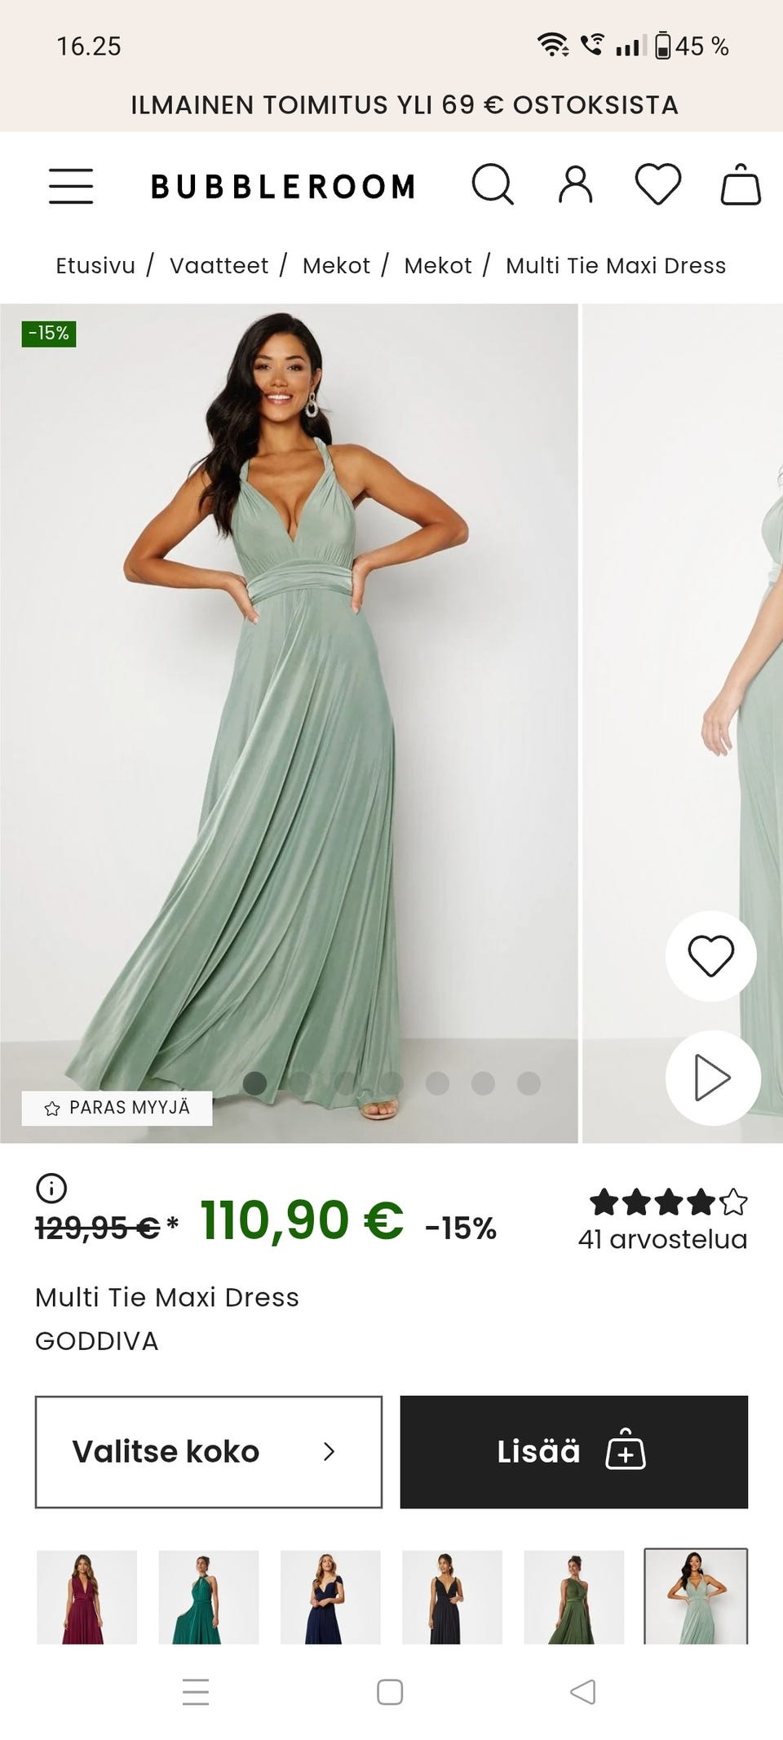The height and width of the screenshot is (1740, 783).
Task: Tap the Bubbleroom logo
Action: pos(283,187)
